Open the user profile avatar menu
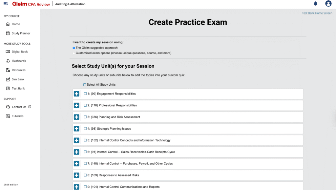Screen dimensions: 336x190 (328, 4)
